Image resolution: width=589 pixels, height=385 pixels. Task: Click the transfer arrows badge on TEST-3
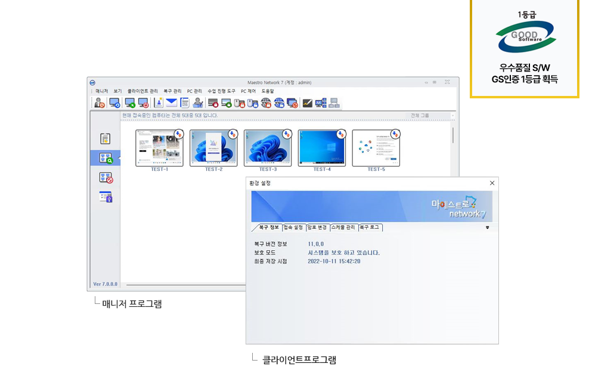click(x=287, y=134)
